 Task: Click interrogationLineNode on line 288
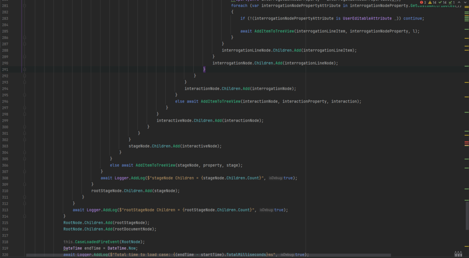(x=246, y=51)
